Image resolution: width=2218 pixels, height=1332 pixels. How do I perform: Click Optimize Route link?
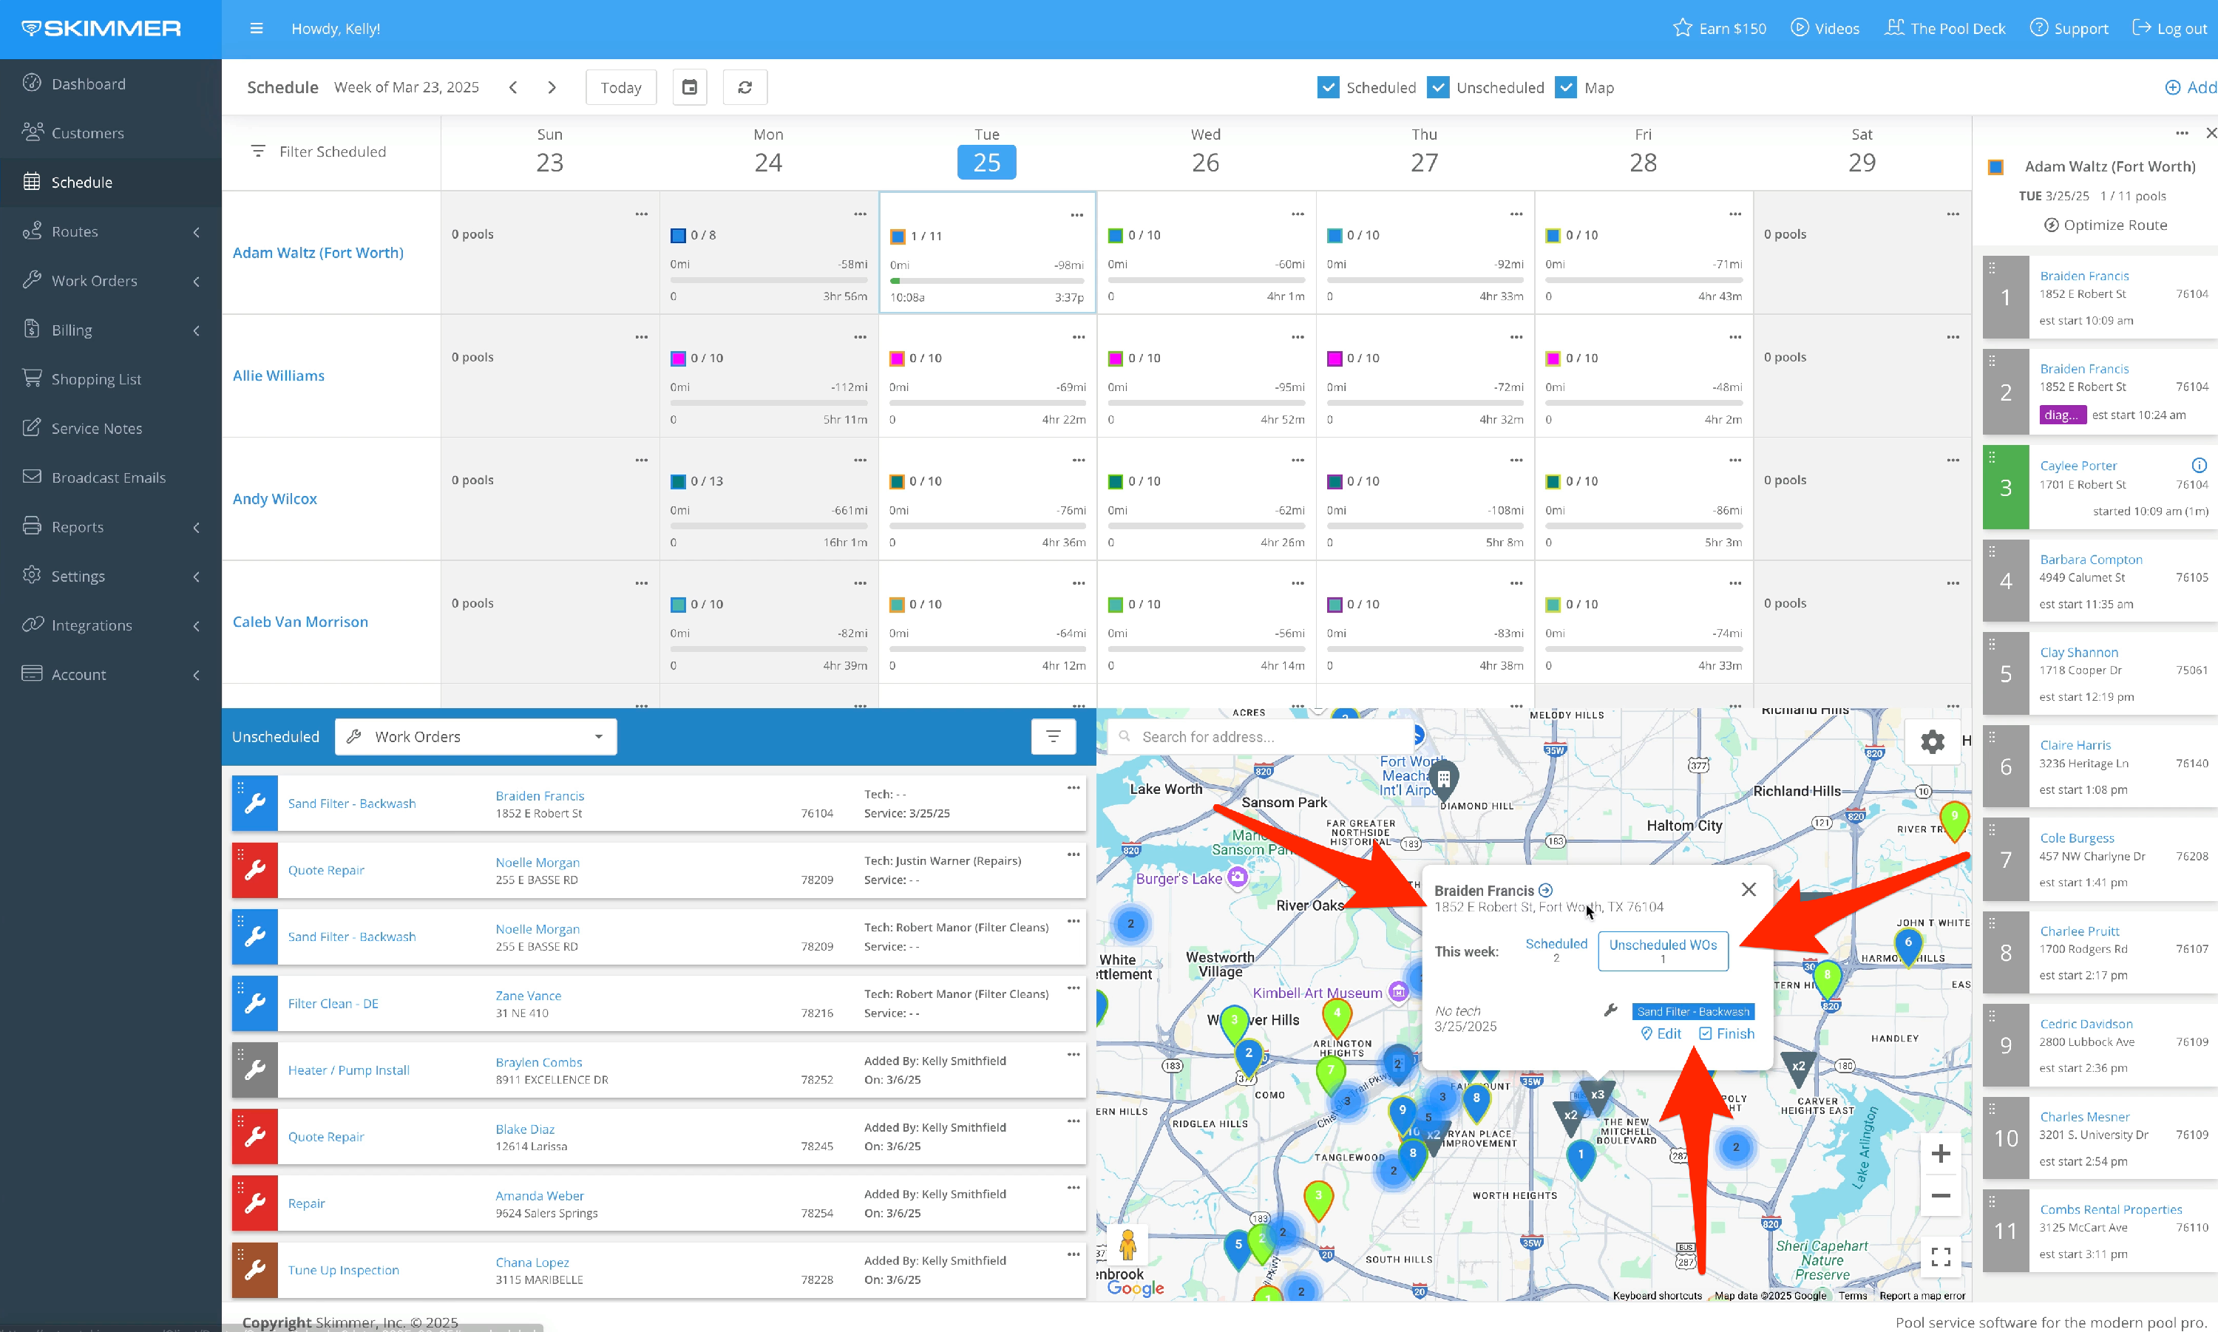(2105, 225)
